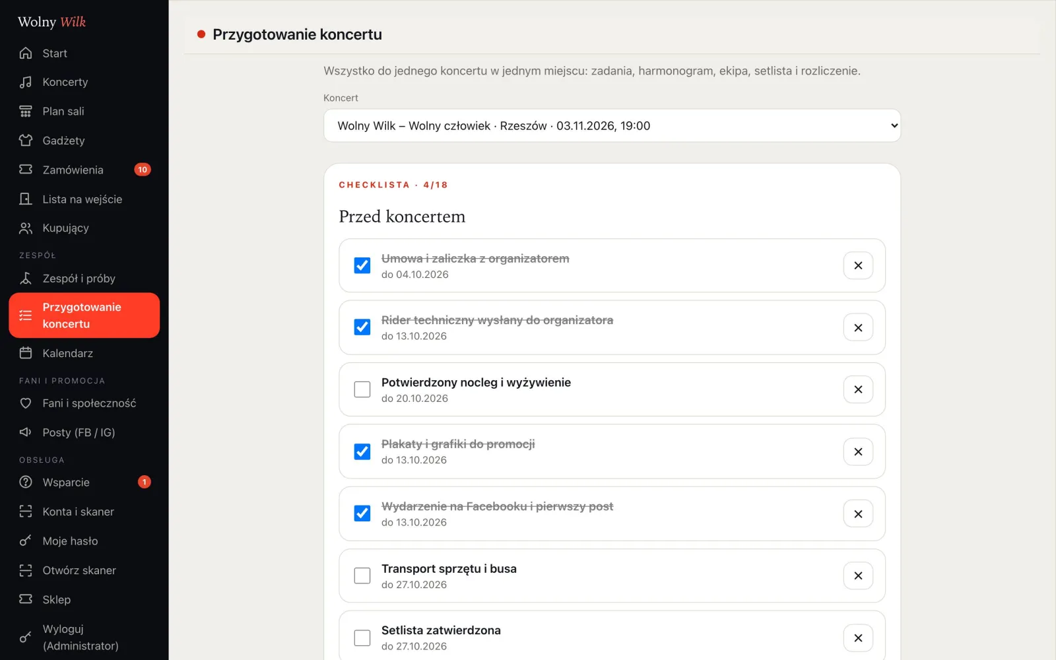Open Kupujący page
Image resolution: width=1056 pixels, height=660 pixels.
(x=84, y=228)
